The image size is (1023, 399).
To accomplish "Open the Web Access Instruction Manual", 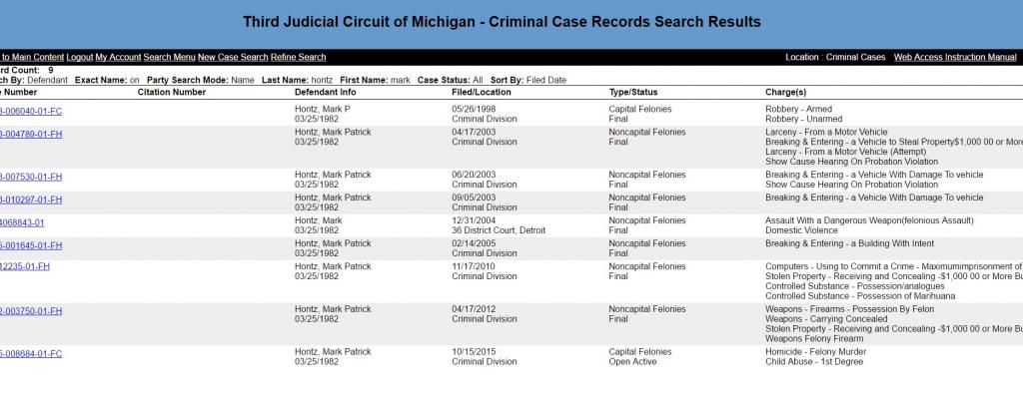I will 955,58.
